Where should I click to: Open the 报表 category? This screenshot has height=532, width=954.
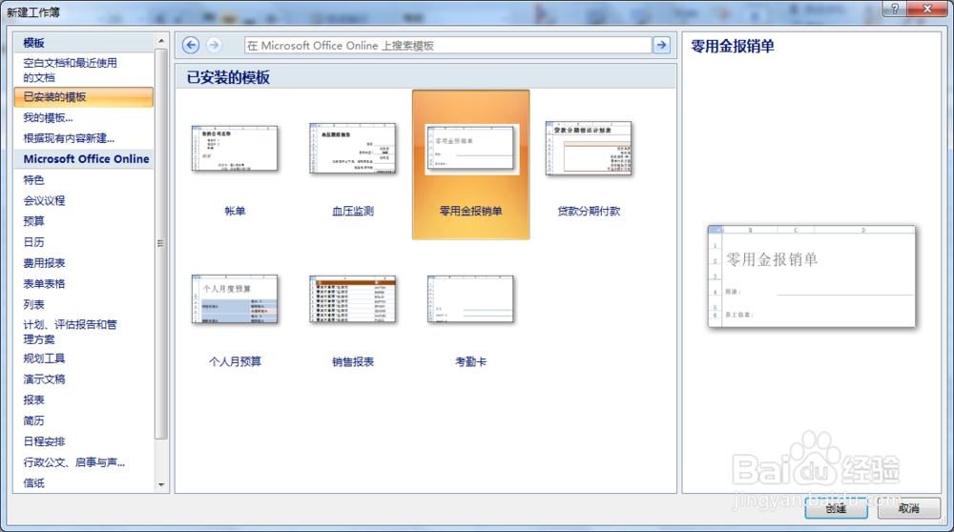(x=33, y=399)
